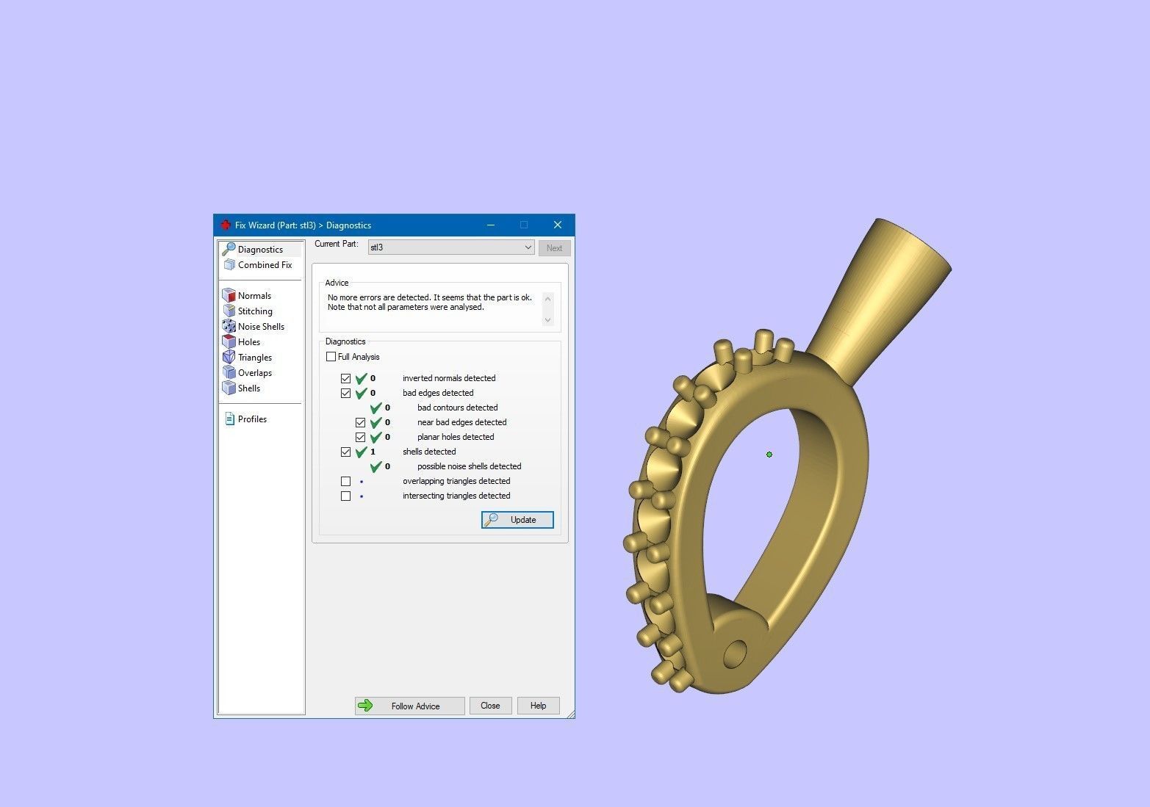The width and height of the screenshot is (1150, 807).
Task: Open the Overlaps page label
Action: click(x=255, y=373)
